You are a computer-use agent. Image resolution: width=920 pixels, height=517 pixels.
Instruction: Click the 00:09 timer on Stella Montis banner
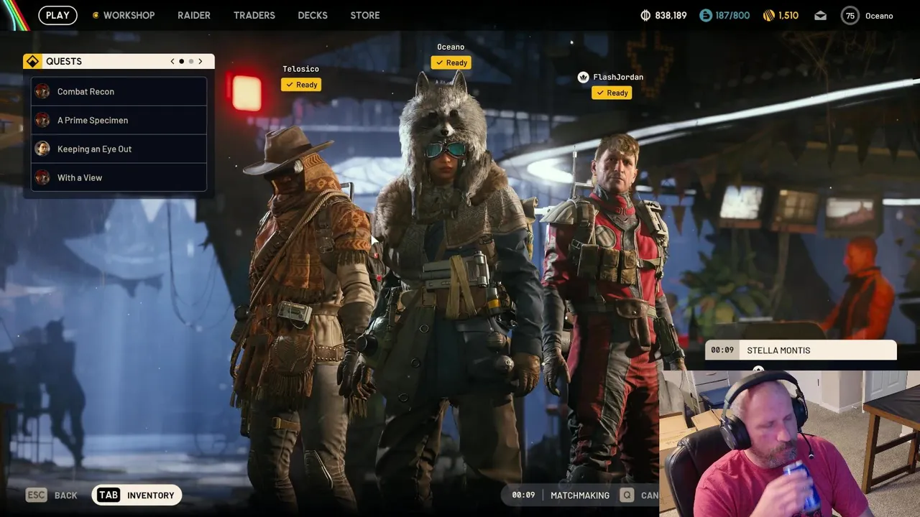click(x=722, y=350)
